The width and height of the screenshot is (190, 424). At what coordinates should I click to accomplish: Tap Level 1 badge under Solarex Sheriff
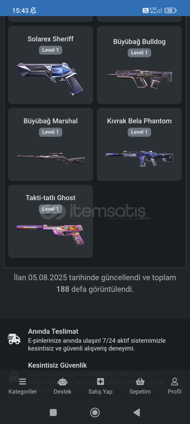click(x=50, y=50)
